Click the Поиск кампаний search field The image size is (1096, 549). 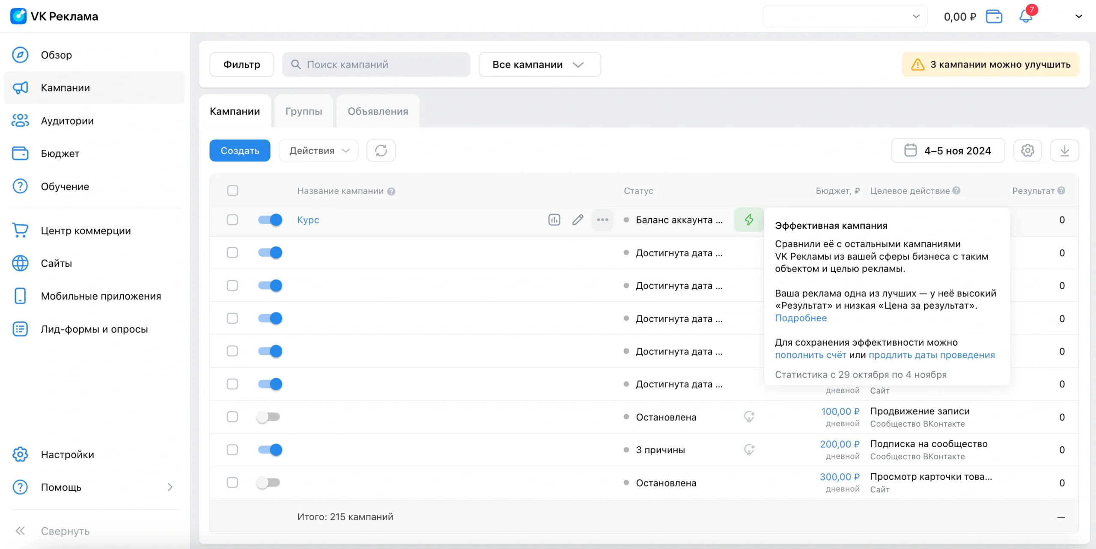pos(376,65)
